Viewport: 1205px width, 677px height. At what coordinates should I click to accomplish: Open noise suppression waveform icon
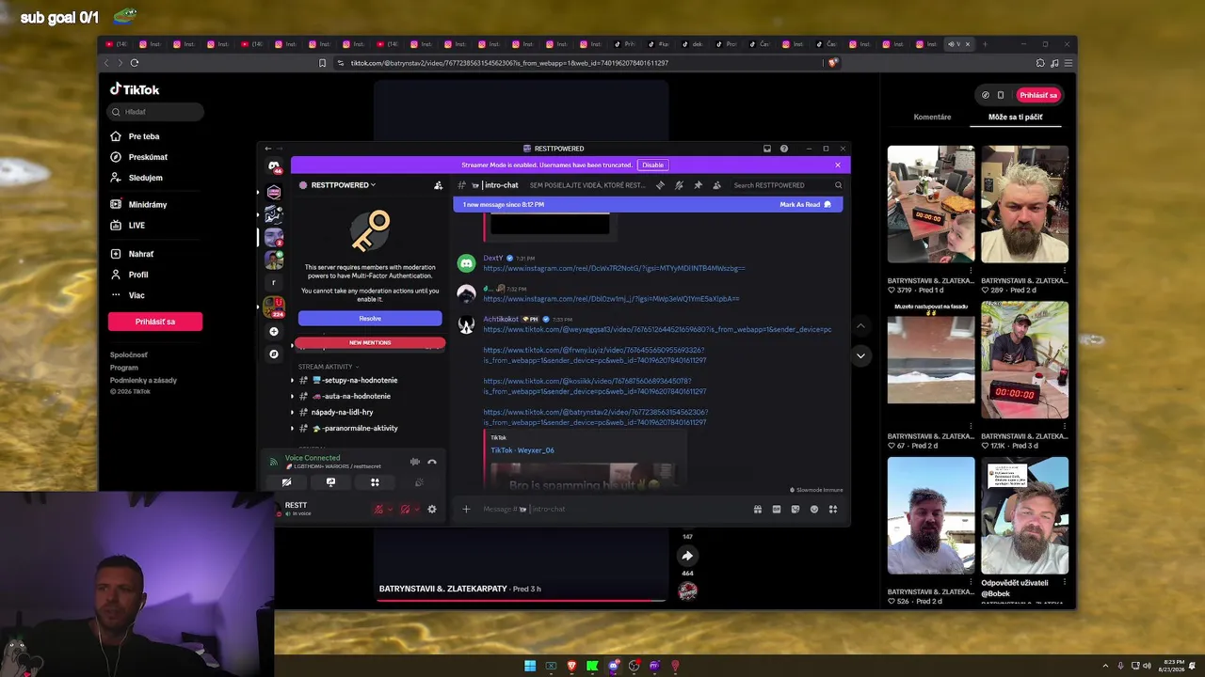414,462
